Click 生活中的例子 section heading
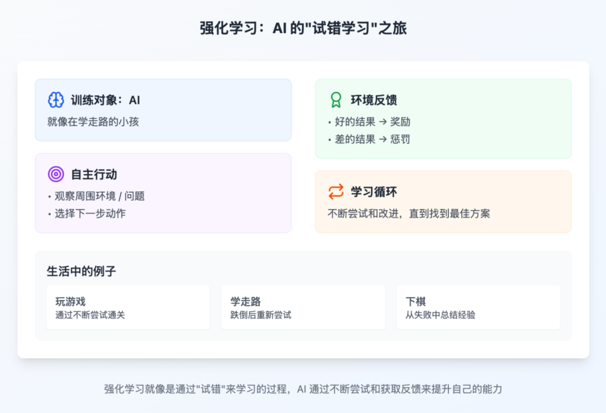 coord(81,271)
